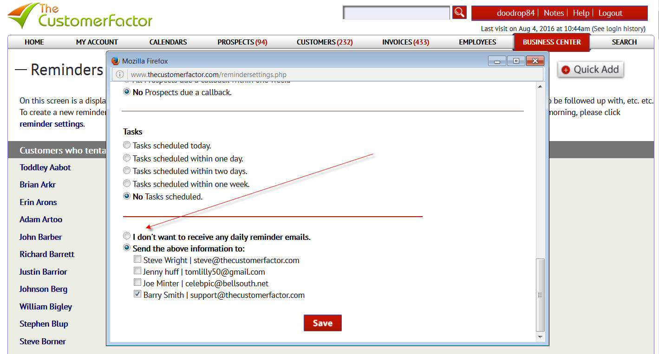Go to the Invoices menu item
The height and width of the screenshot is (354, 659).
(405, 42)
